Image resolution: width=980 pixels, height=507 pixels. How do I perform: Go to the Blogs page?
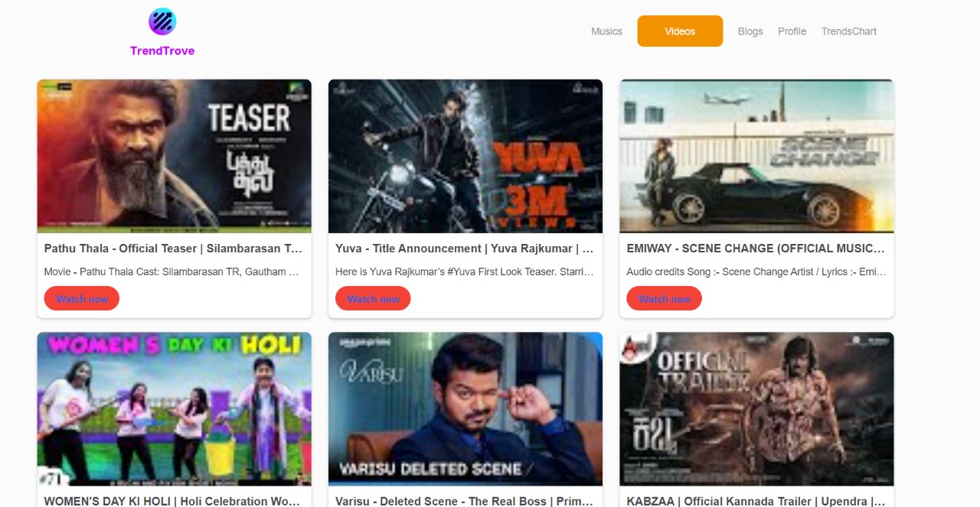coord(750,31)
